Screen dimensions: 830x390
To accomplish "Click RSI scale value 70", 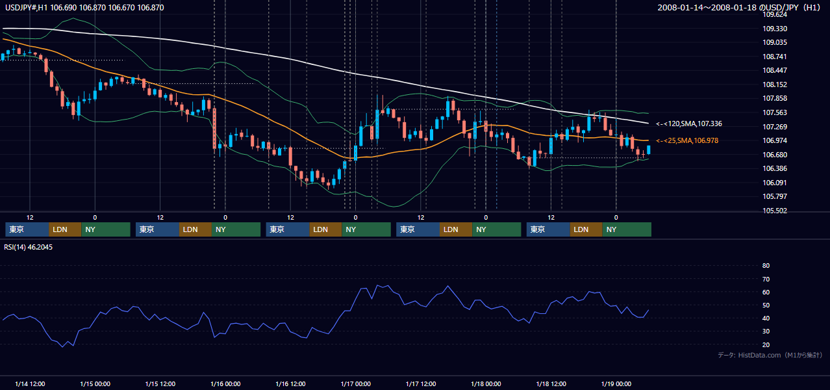I will [766, 279].
